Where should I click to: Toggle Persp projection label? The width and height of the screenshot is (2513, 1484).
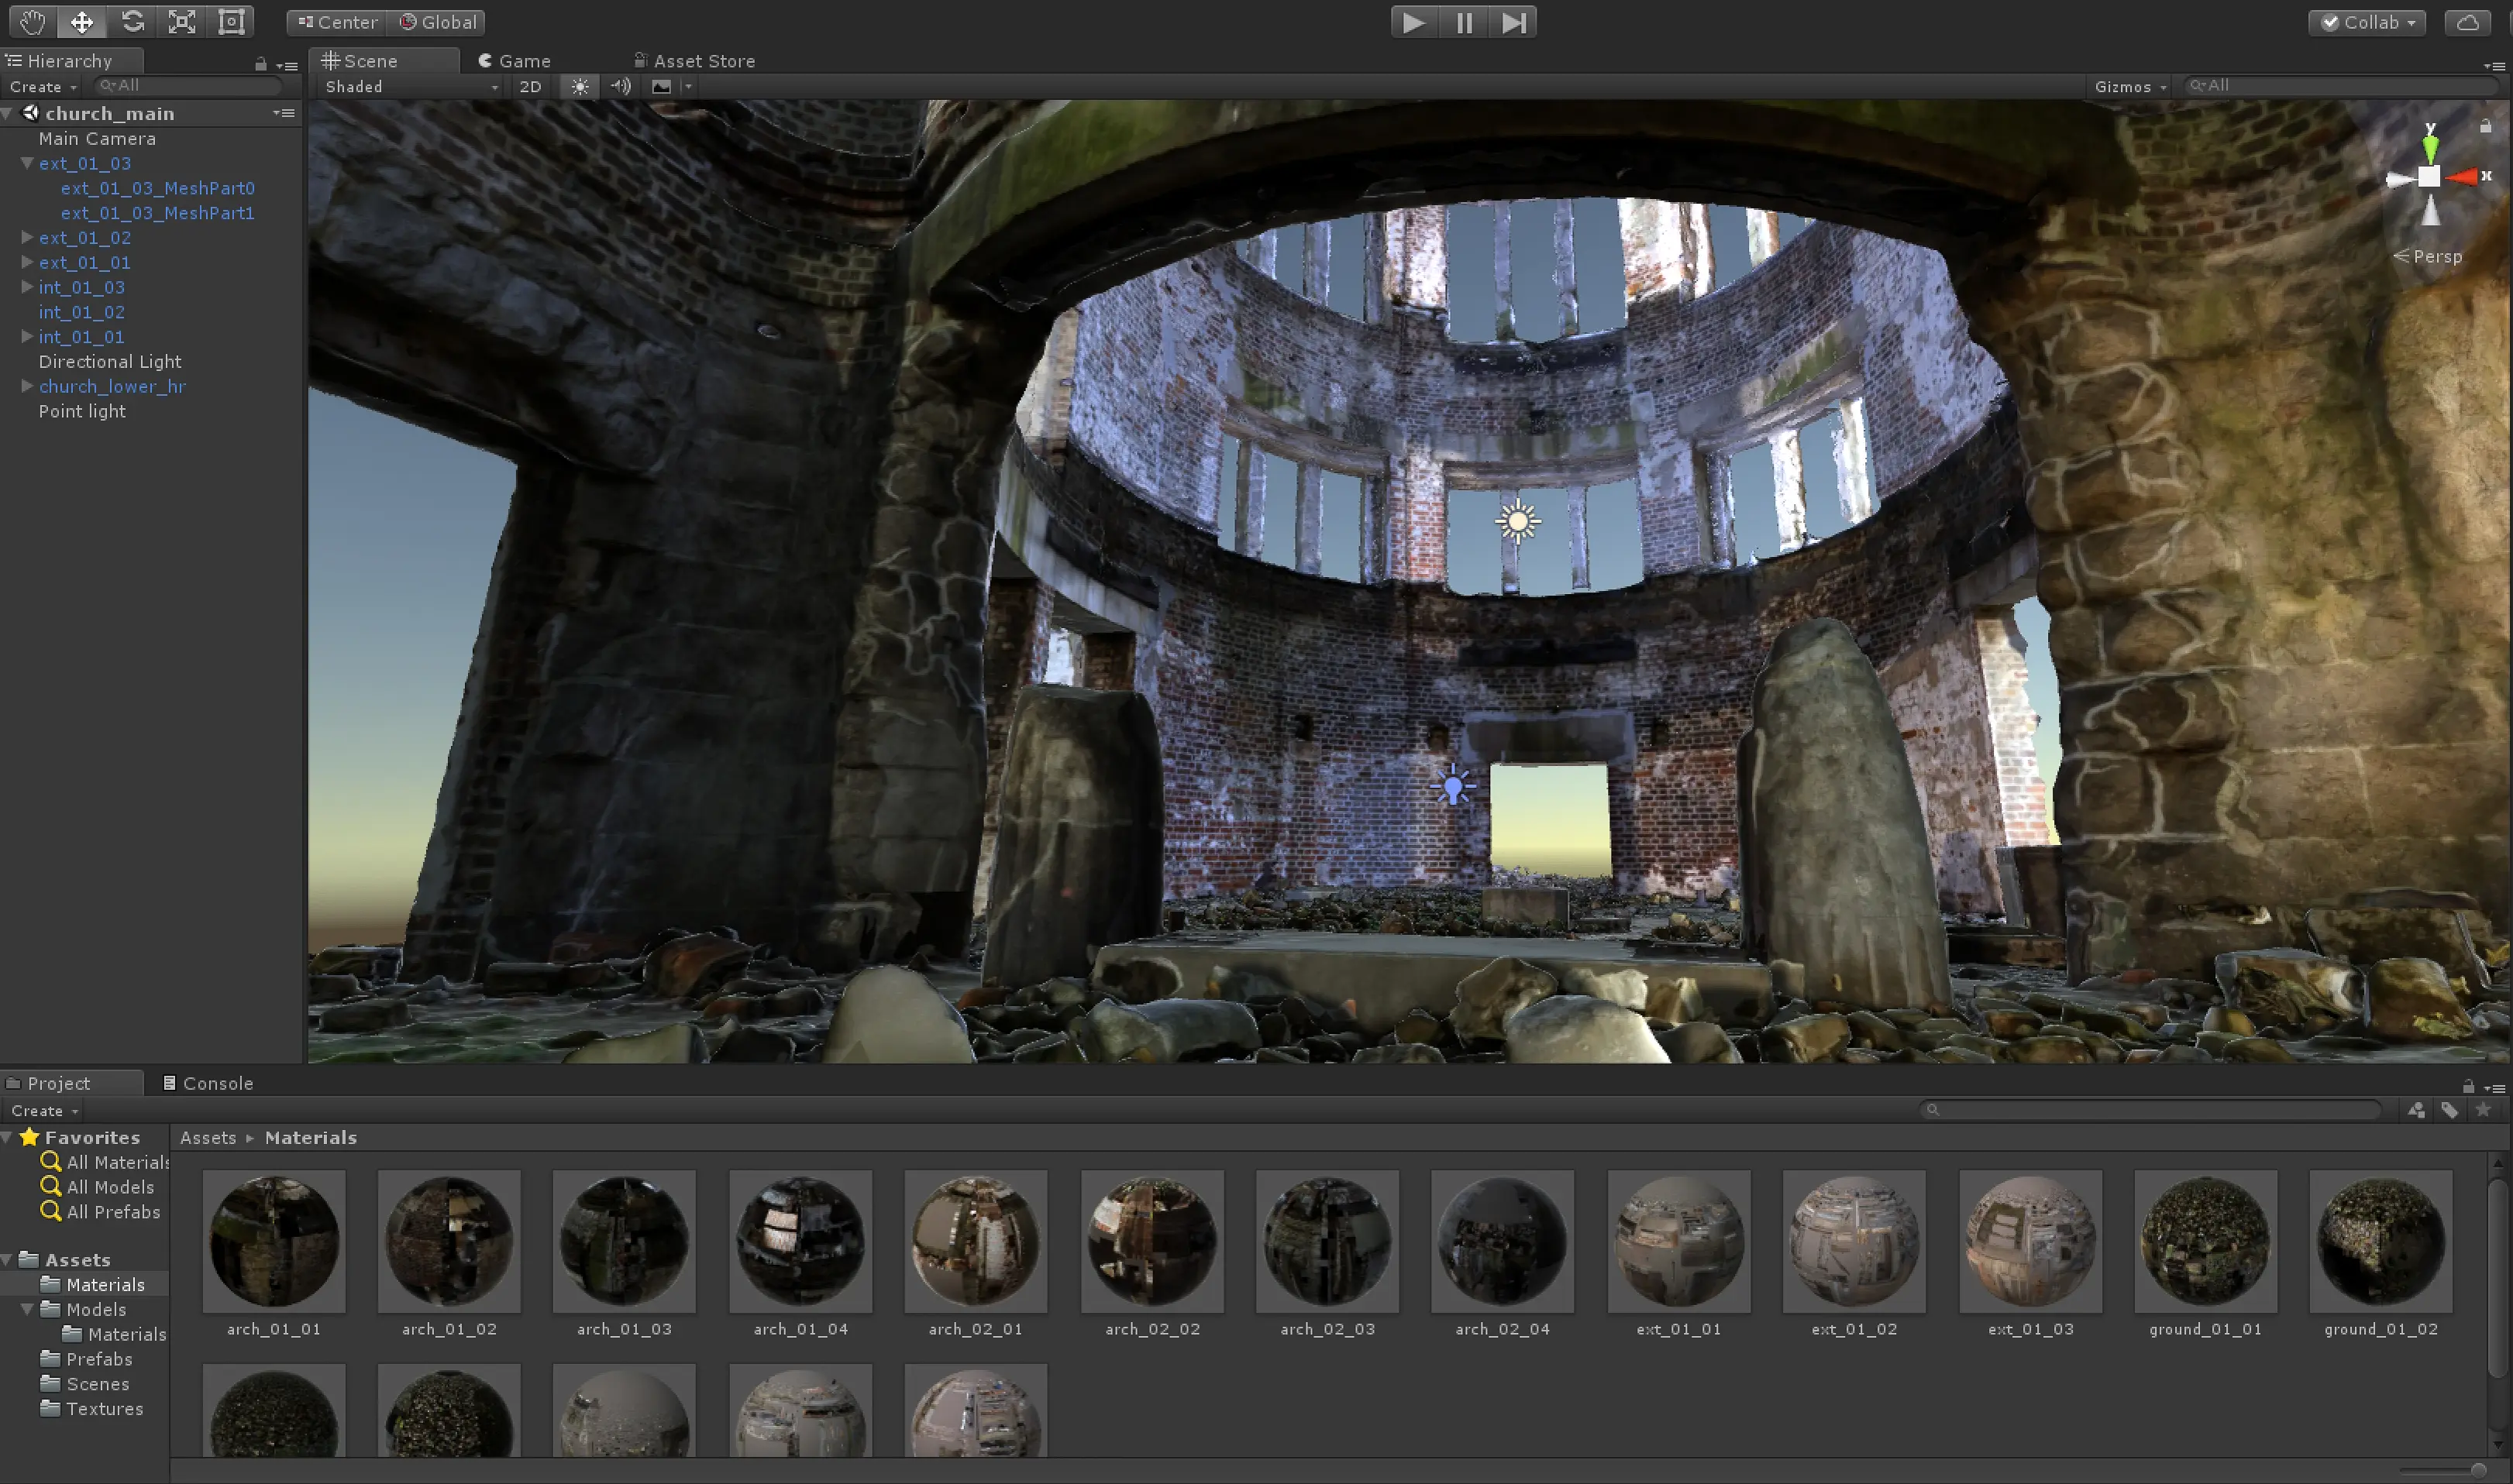click(x=2428, y=257)
